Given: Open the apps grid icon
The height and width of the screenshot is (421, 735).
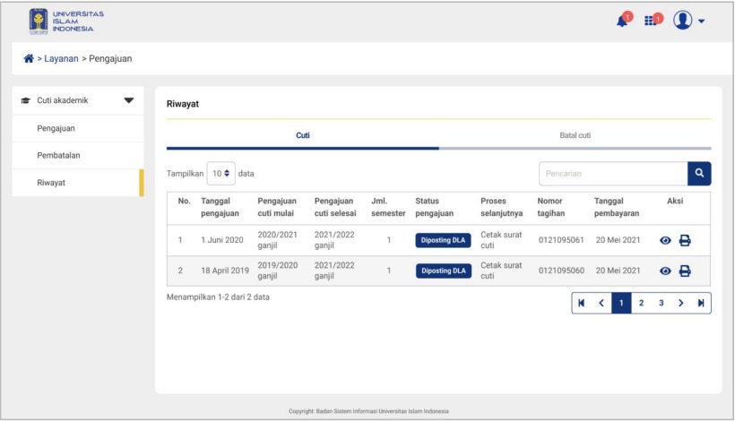Looking at the screenshot, I should click(x=653, y=21).
